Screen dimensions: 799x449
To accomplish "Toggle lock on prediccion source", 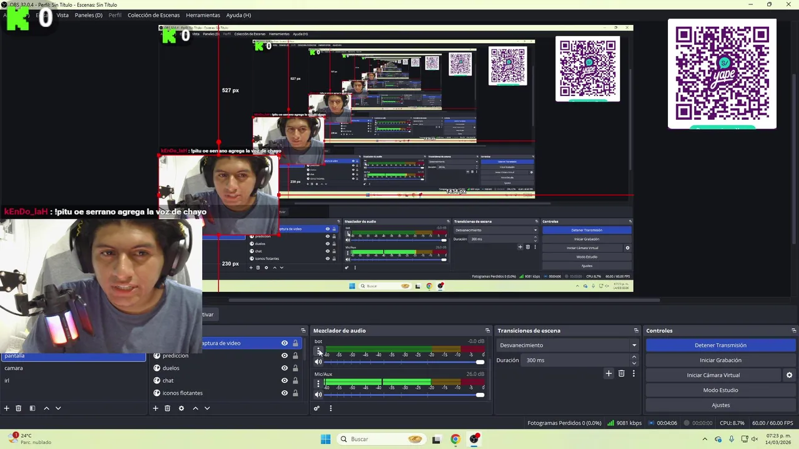I will tap(295, 355).
